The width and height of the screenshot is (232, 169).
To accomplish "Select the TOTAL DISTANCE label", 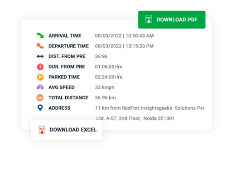I will tap(68, 98).
